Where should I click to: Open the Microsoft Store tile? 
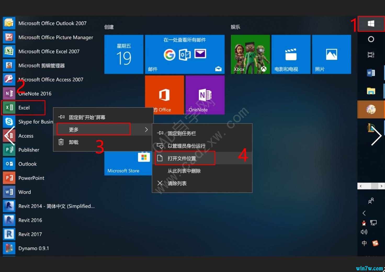click(x=128, y=163)
